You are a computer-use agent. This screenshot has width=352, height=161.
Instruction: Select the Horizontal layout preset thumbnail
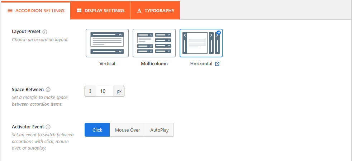[x=201, y=43]
